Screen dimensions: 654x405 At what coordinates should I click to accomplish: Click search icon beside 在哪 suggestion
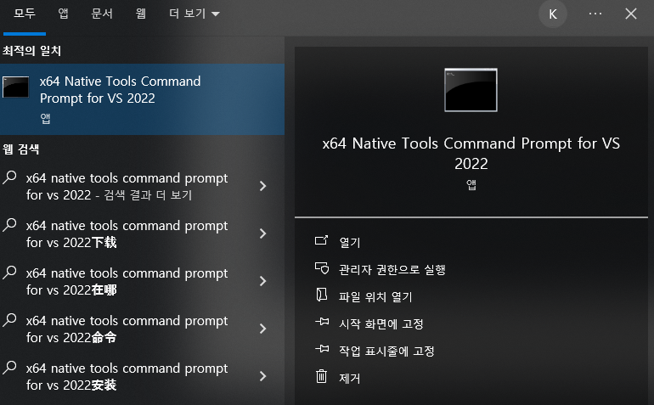(x=9, y=273)
